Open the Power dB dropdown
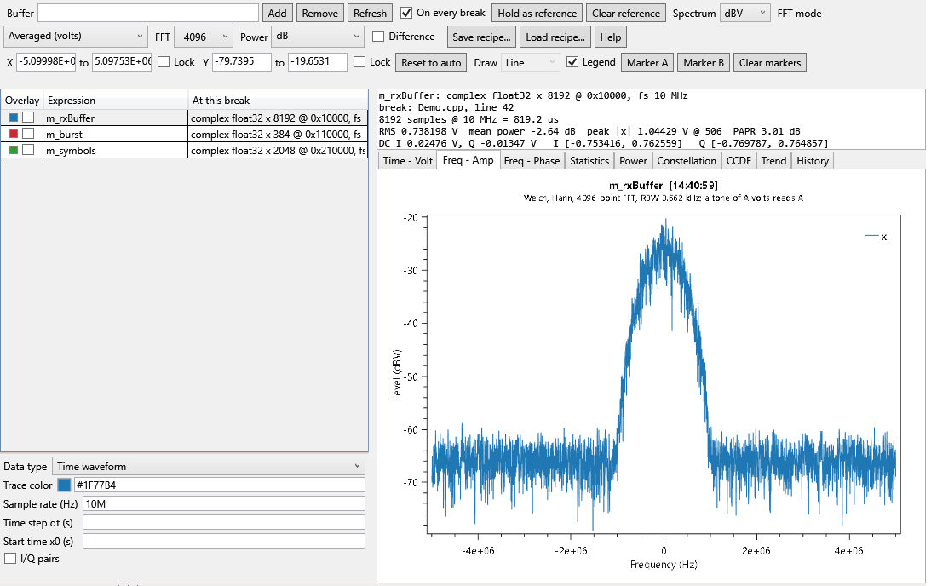The height and width of the screenshot is (586, 937). pyautogui.click(x=318, y=37)
